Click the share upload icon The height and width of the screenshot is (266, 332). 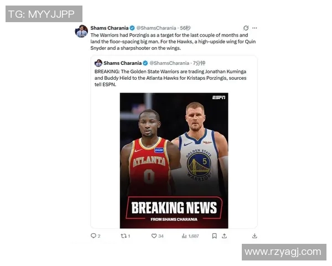[x=225, y=236]
